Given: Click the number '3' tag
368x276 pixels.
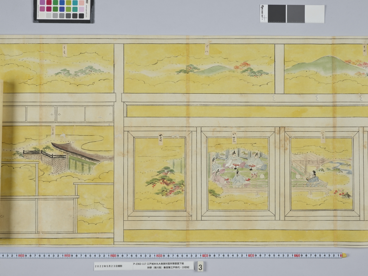Looking at the screenshot, I should point(200,267).
